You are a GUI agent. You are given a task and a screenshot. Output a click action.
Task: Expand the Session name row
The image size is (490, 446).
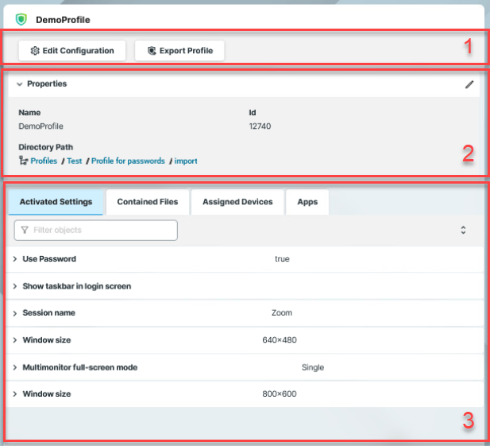[x=15, y=313]
